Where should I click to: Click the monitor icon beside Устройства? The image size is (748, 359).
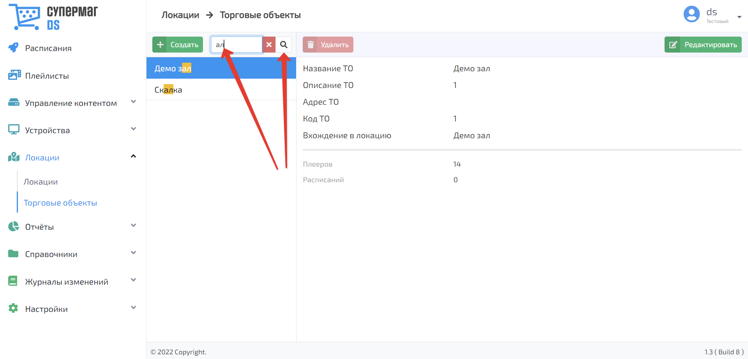(x=14, y=130)
